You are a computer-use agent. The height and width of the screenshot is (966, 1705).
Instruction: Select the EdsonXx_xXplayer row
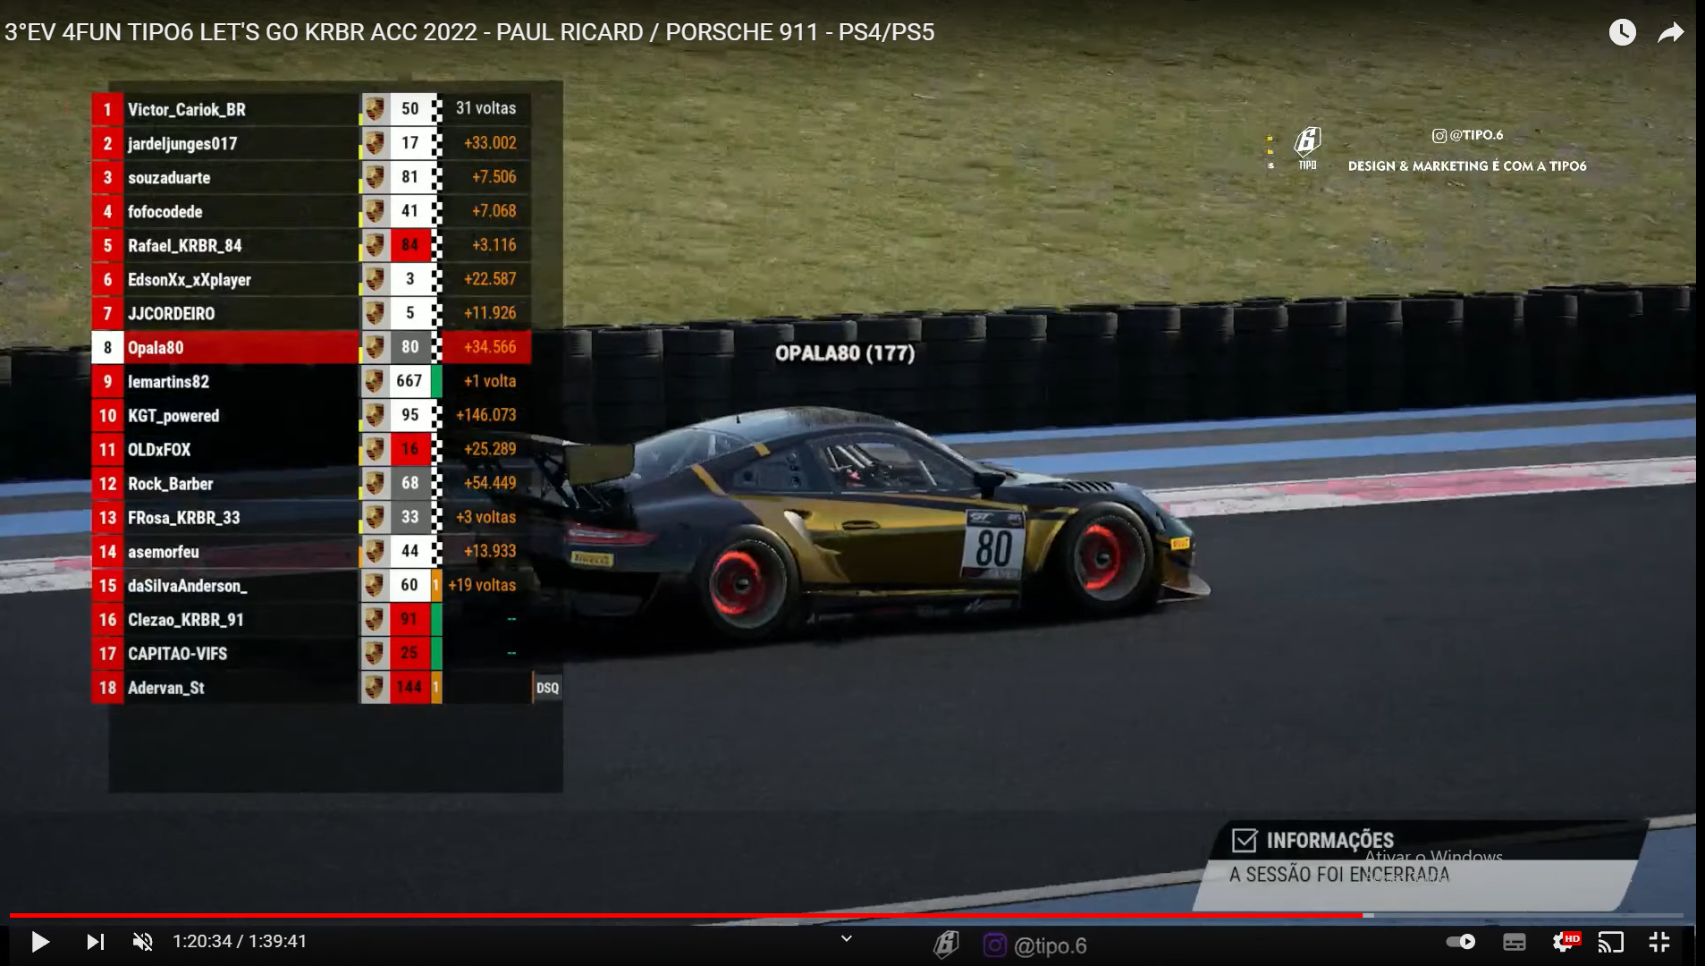point(311,279)
